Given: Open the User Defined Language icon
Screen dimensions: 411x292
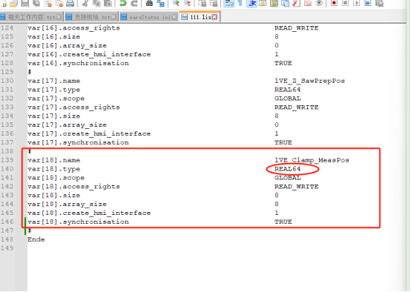Looking at the screenshot, I should [x=263, y=3].
